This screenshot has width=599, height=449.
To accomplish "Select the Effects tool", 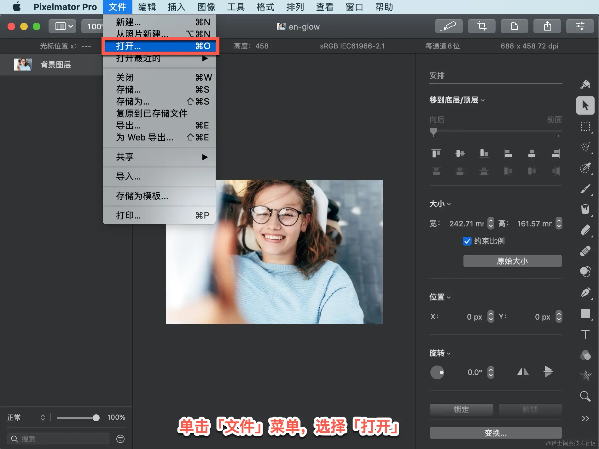I will click(x=585, y=375).
